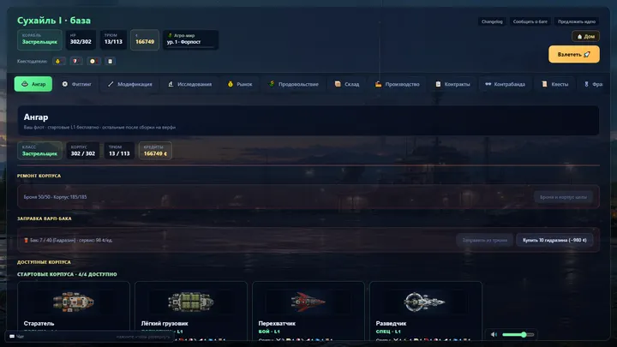617x347 pixels.
Task: Open the Склад tab
Action: tap(347, 84)
